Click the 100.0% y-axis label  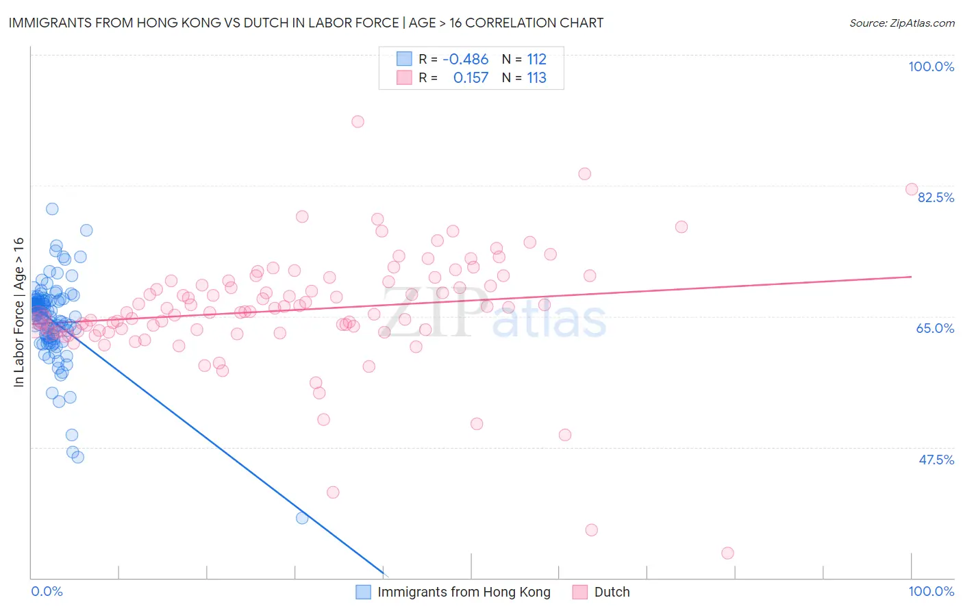(x=931, y=66)
